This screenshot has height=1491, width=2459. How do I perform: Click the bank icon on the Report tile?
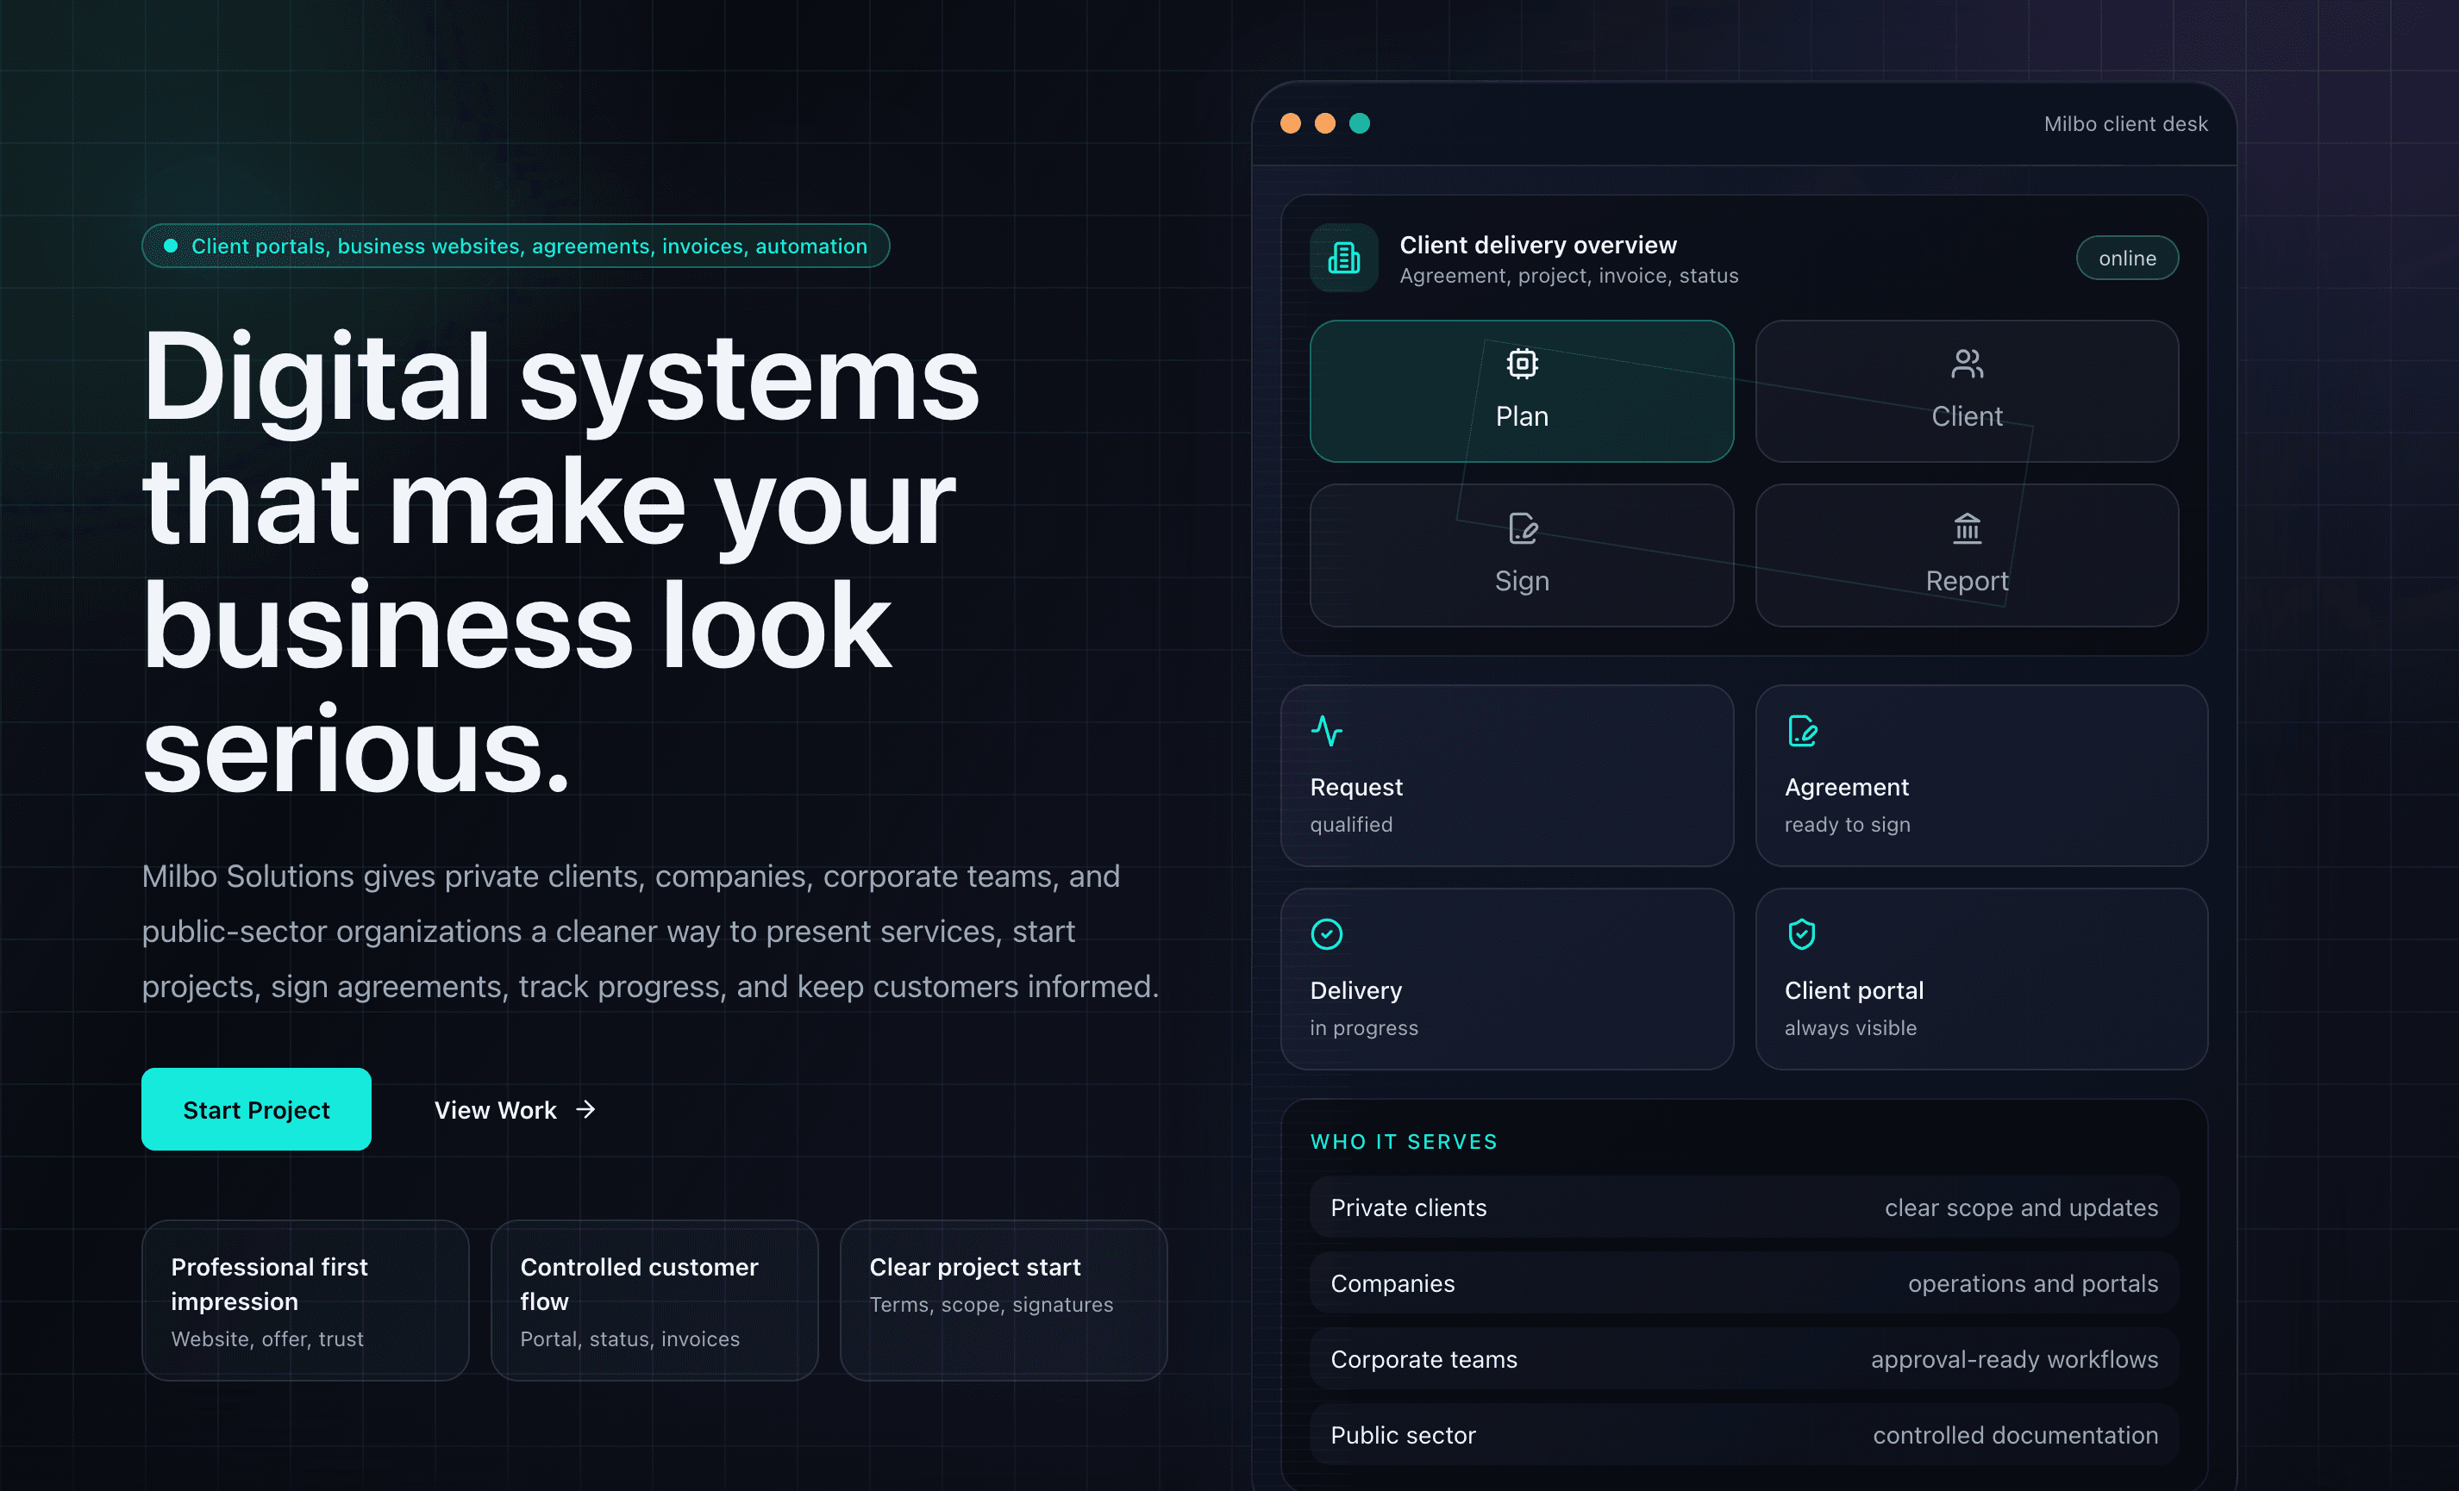pos(1966,527)
